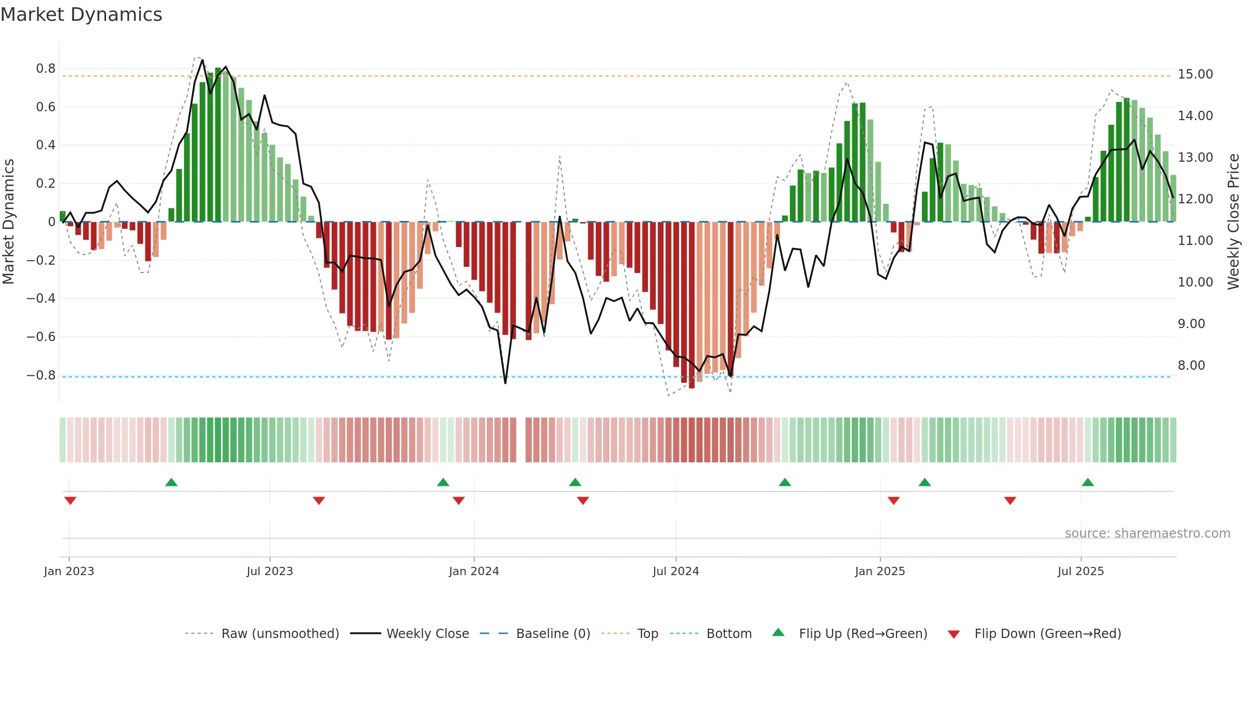Click the 8.00 price tick on right axis

tap(1191, 366)
